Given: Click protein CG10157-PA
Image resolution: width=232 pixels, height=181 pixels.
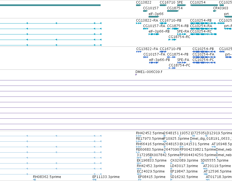Looking at the screenshot, I should 154,54.
